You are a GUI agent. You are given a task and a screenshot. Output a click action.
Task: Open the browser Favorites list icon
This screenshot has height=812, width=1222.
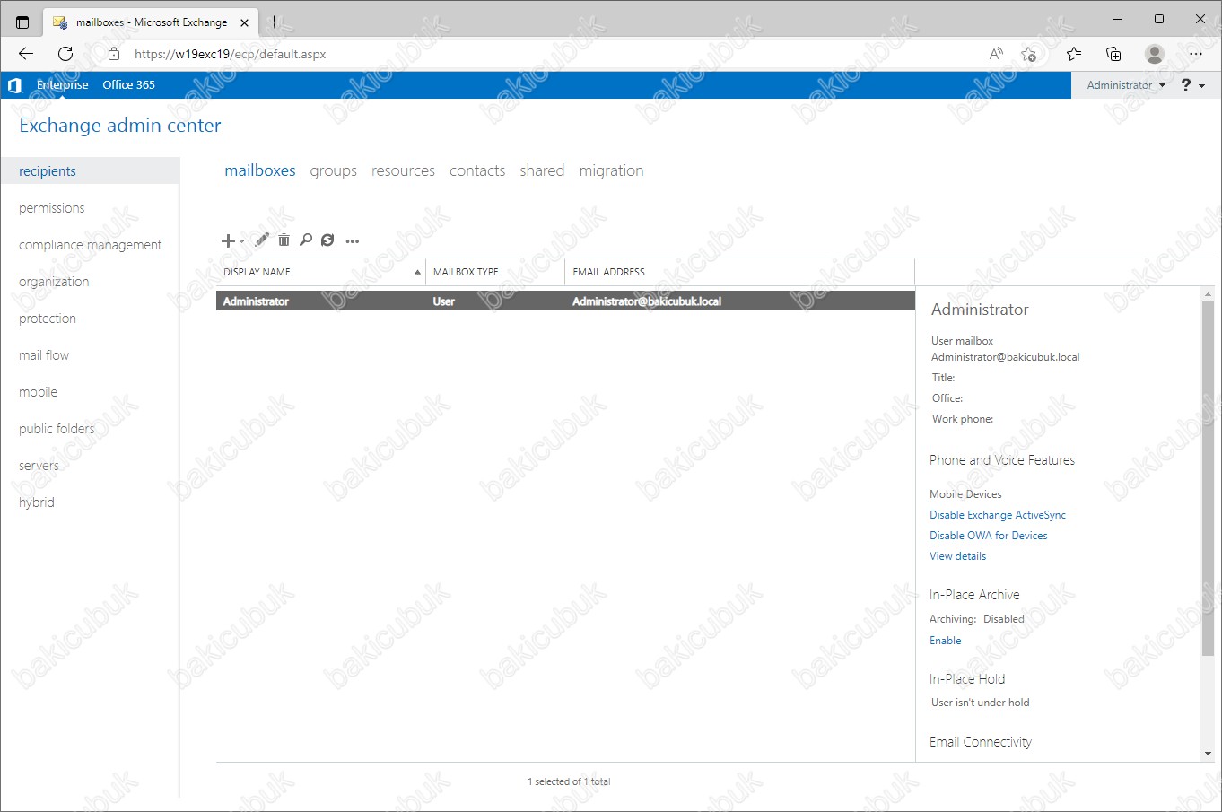click(1074, 54)
